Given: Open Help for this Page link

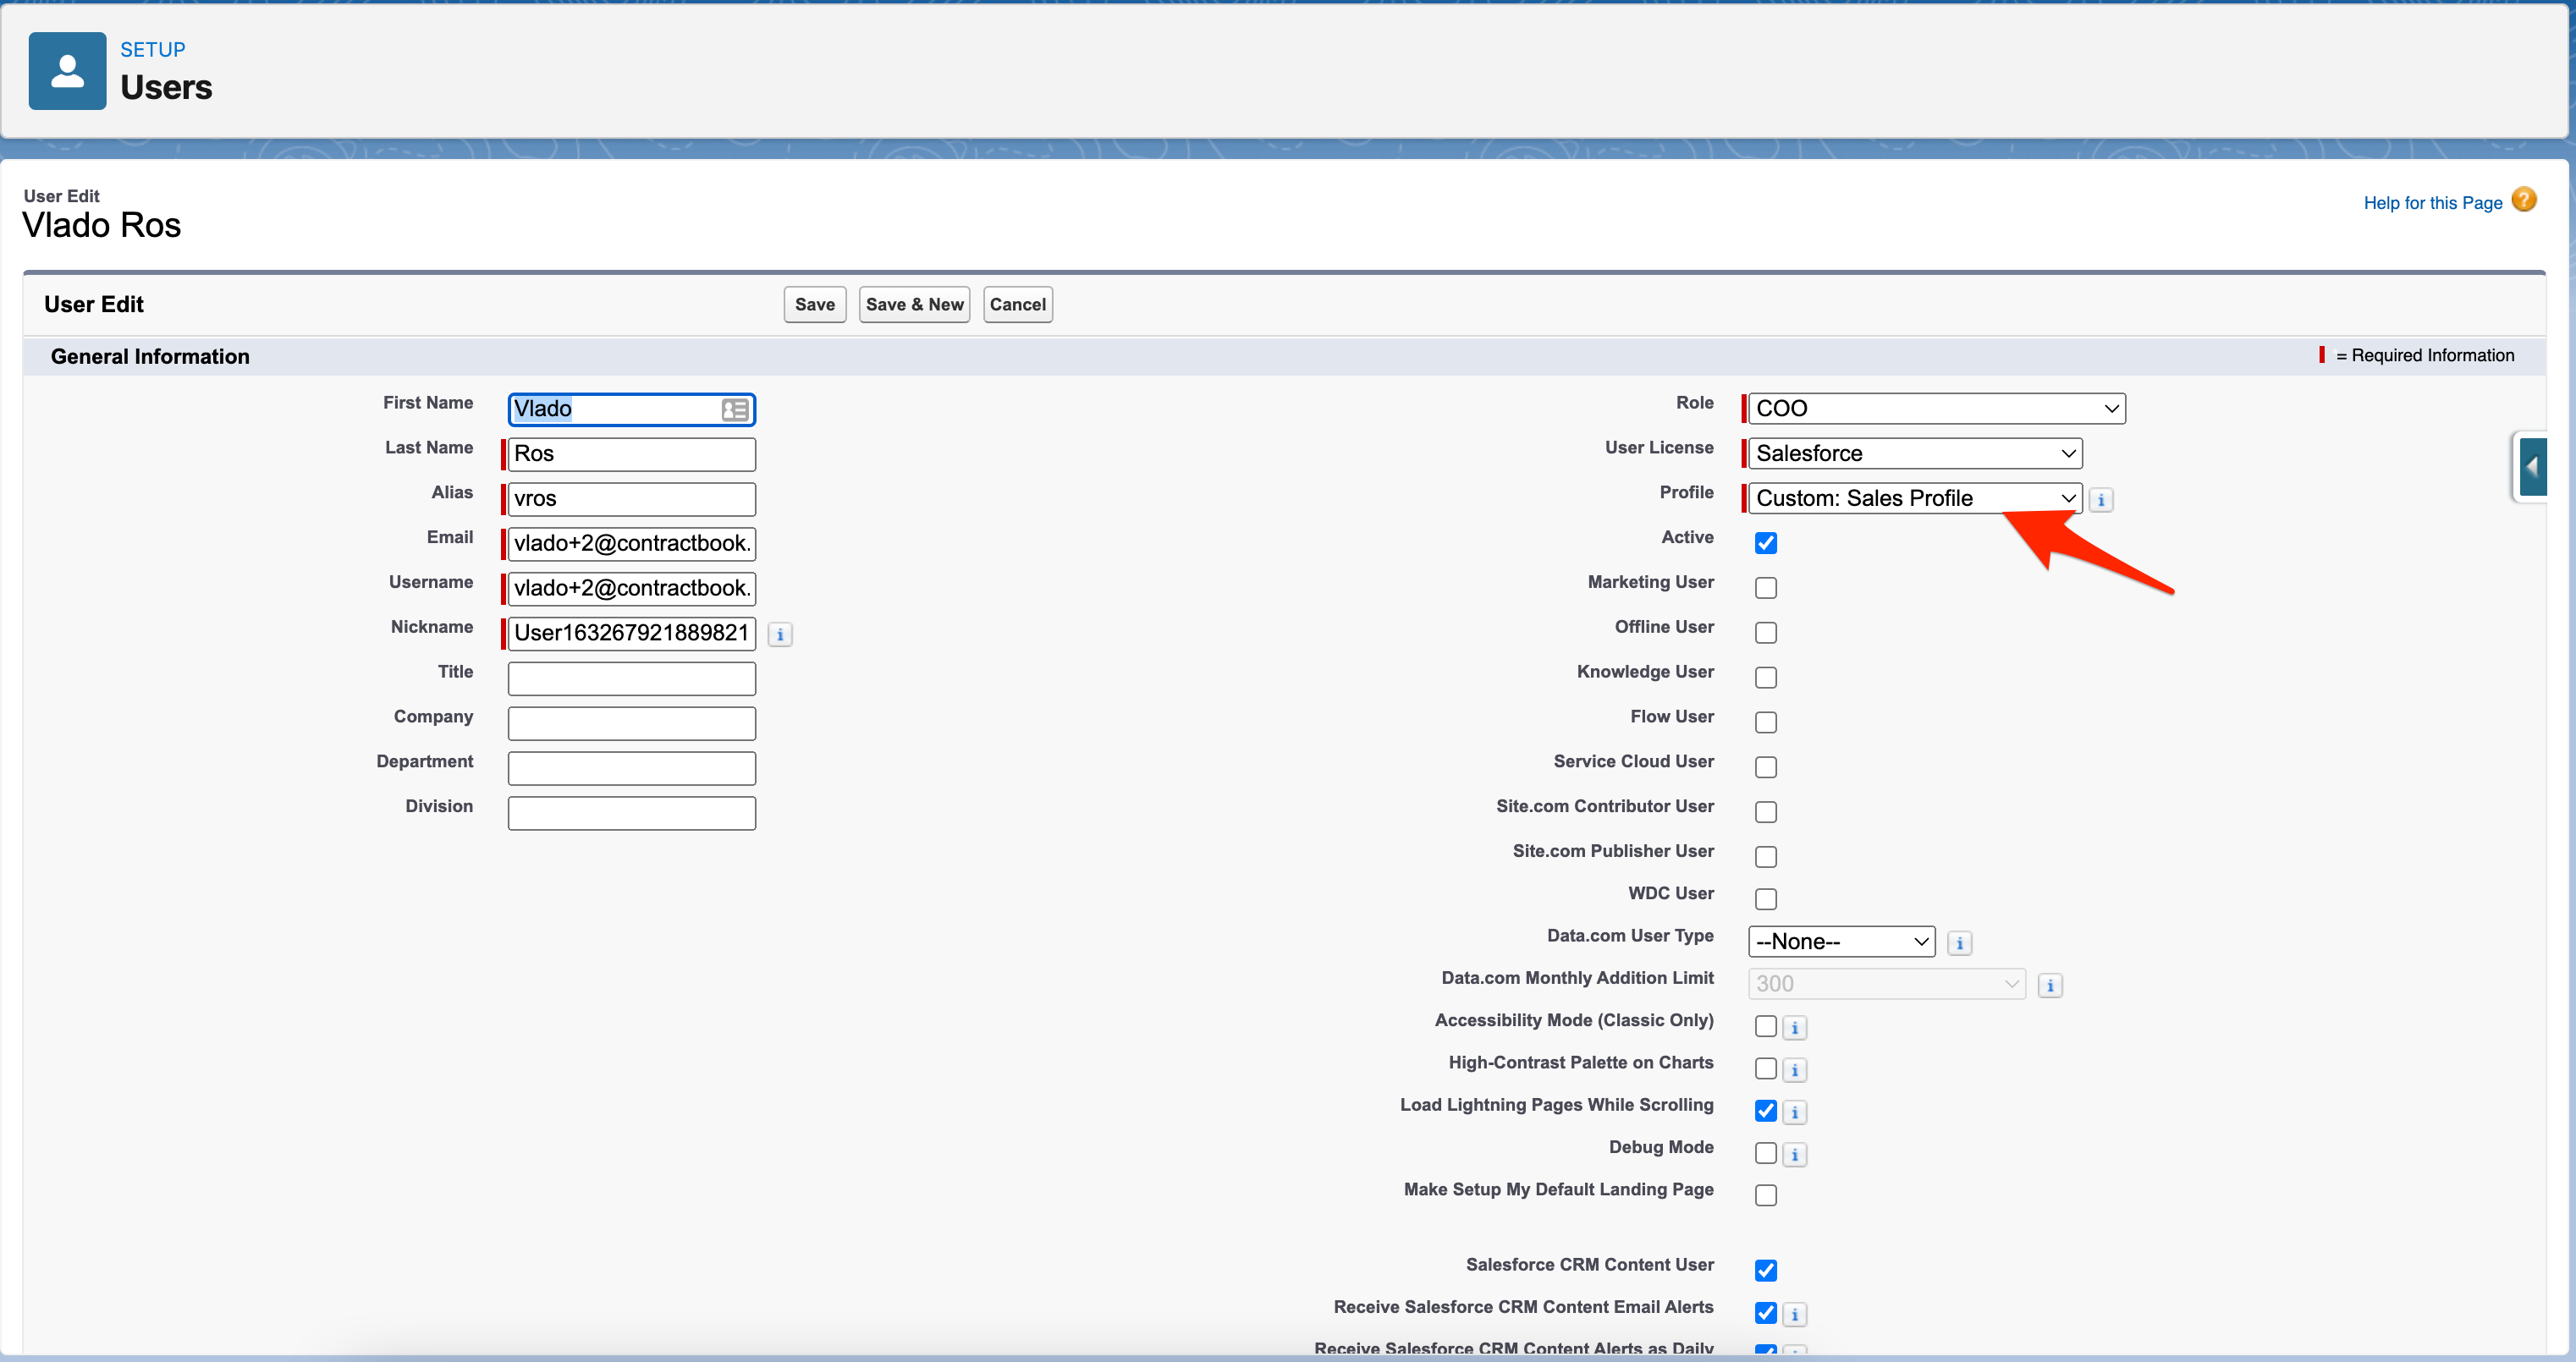Looking at the screenshot, I should tap(2432, 203).
